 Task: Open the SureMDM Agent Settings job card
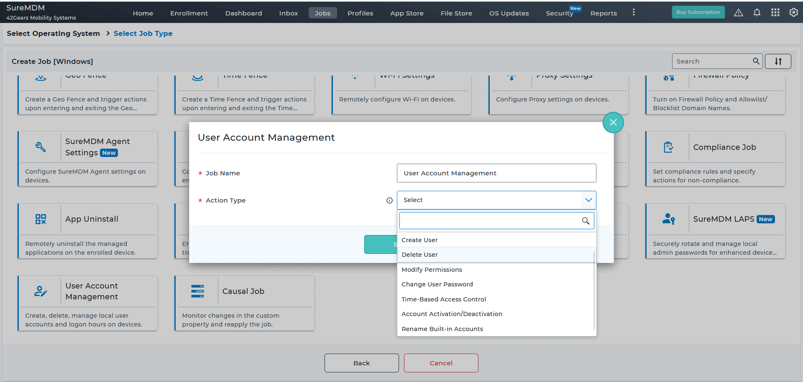coord(88,159)
